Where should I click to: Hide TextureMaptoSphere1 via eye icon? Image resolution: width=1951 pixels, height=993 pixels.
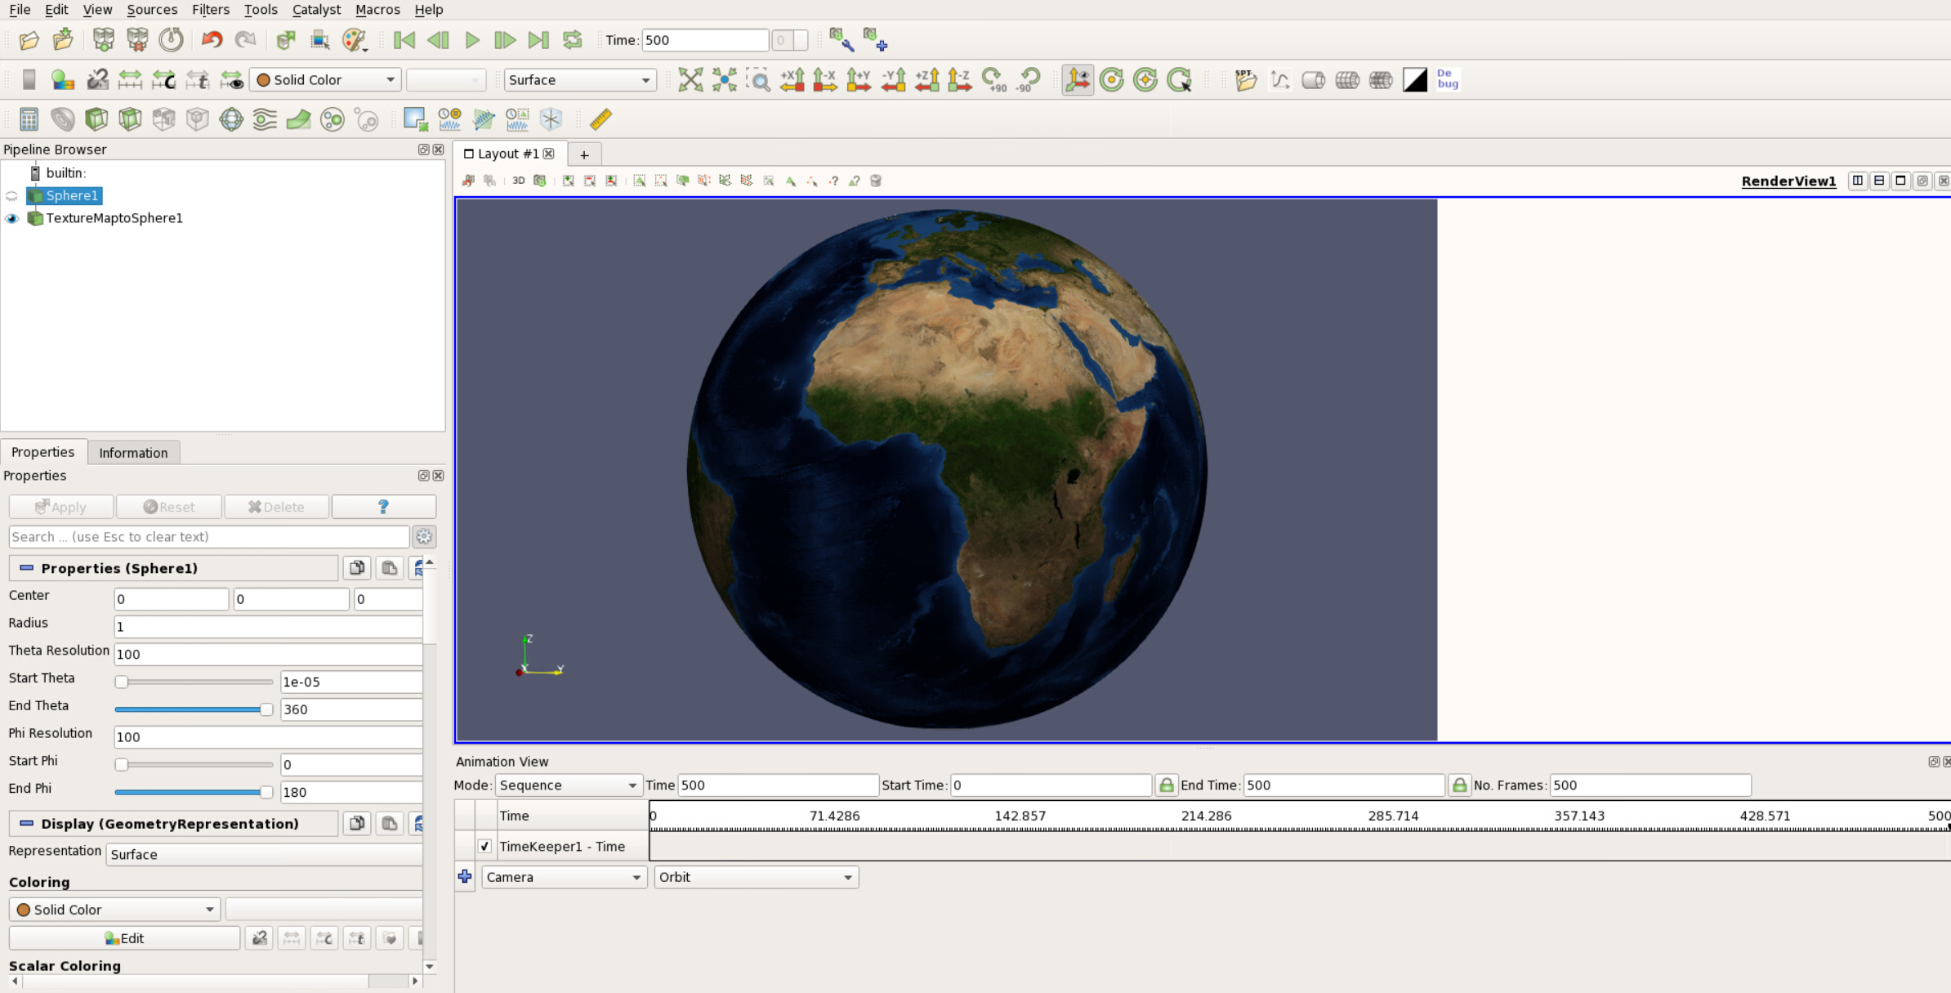tap(11, 218)
